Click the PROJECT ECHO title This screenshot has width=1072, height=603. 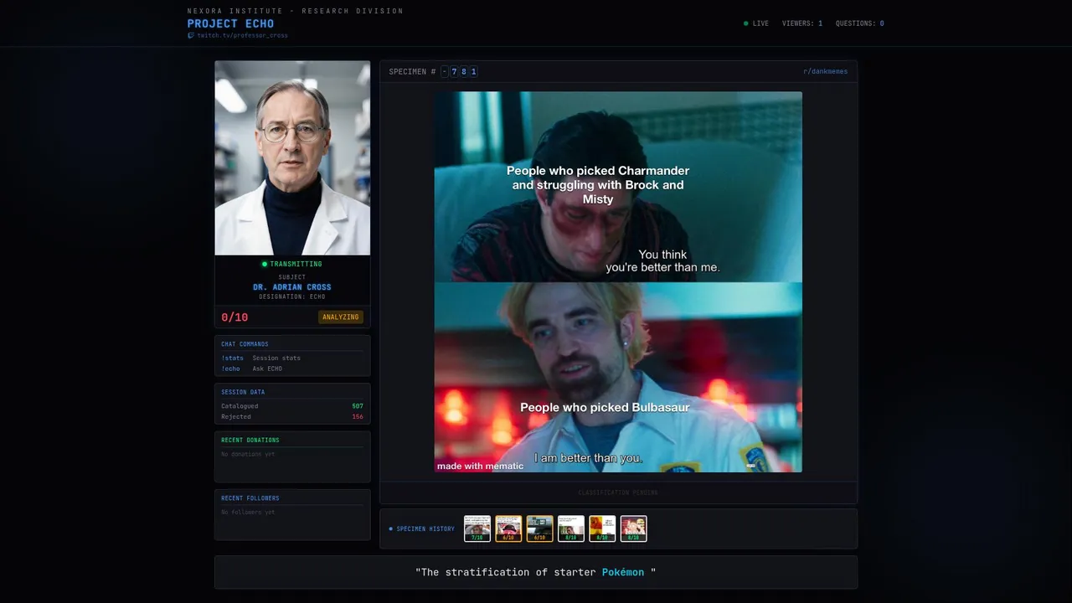pos(230,23)
